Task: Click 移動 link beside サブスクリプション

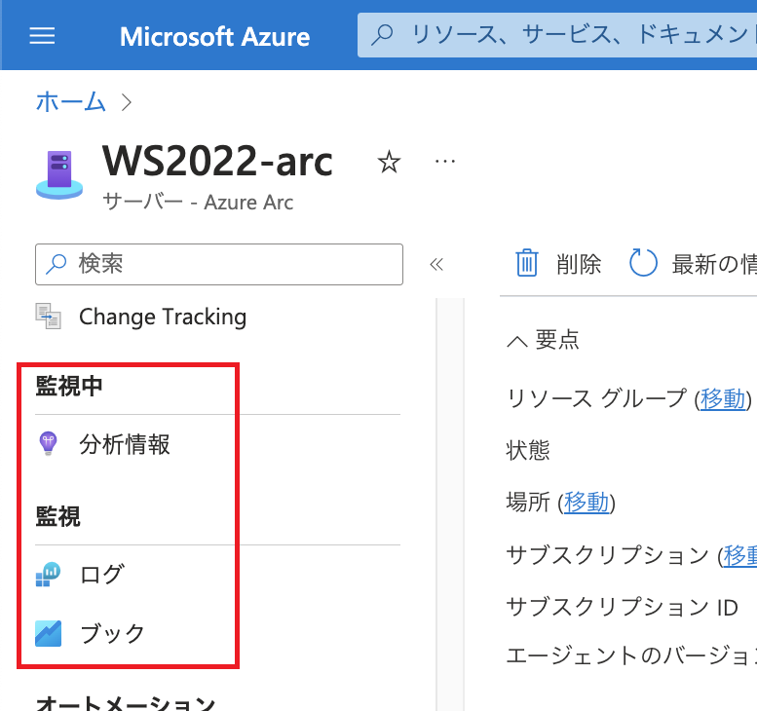Action: (739, 555)
